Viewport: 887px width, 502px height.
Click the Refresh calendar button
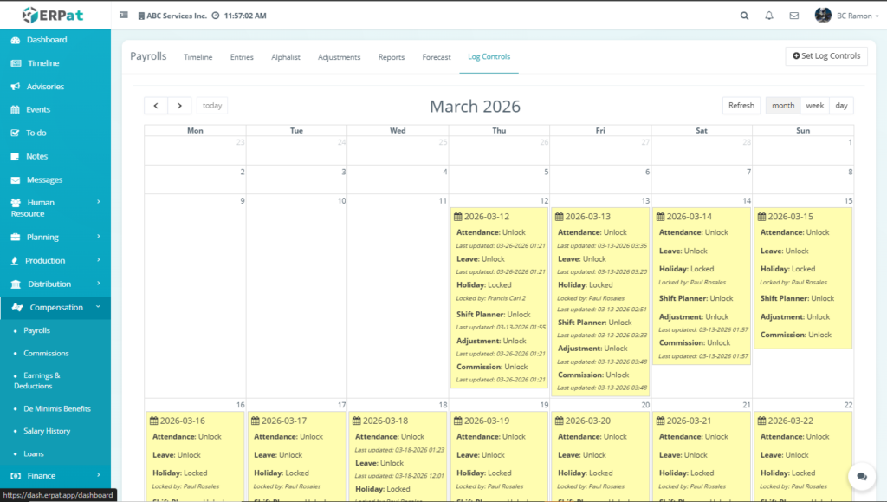[x=741, y=106]
